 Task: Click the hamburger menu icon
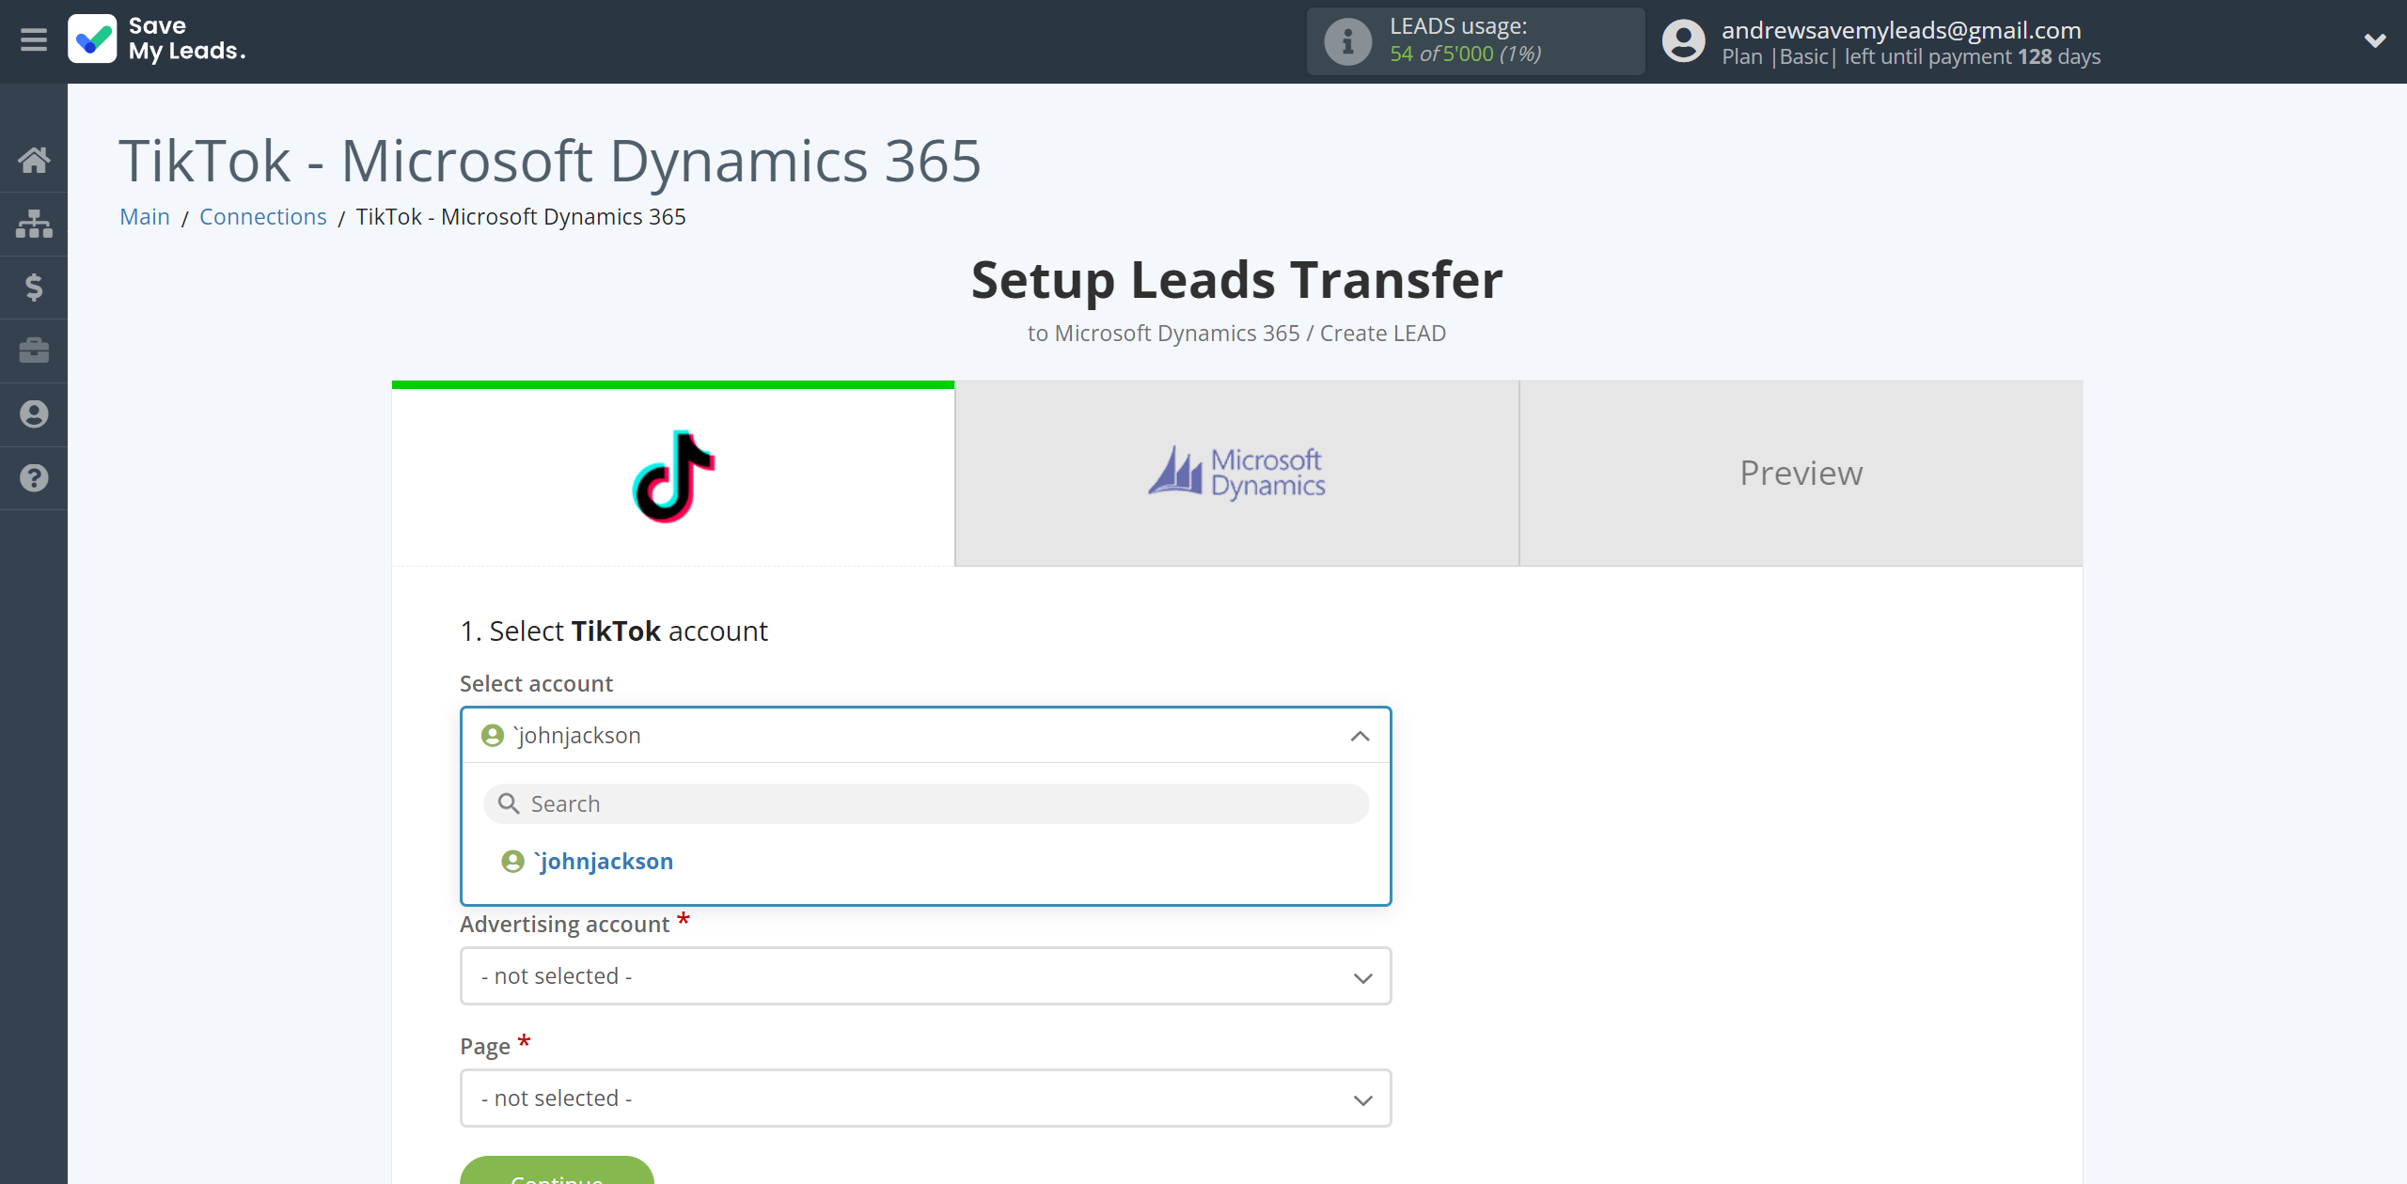[34, 39]
